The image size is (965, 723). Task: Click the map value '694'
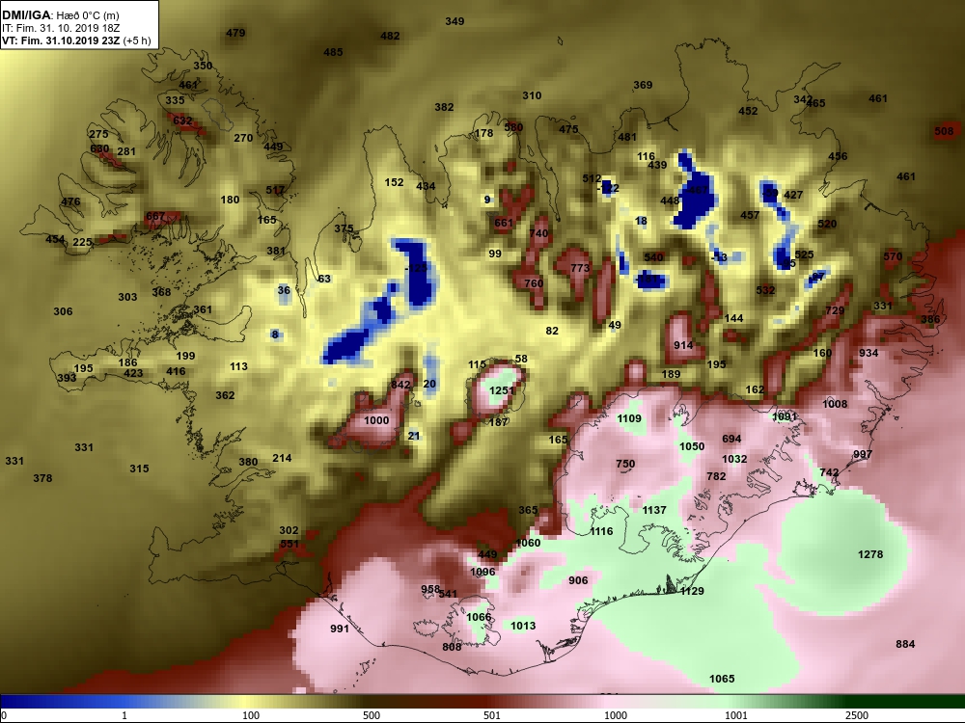pos(731,439)
